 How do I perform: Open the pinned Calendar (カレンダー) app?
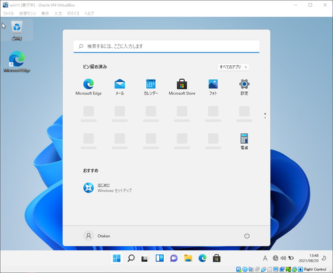(151, 87)
